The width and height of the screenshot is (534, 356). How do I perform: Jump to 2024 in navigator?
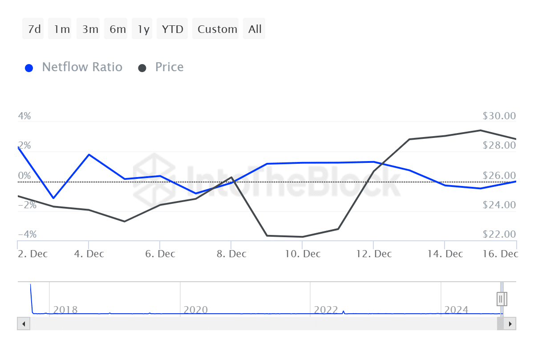click(457, 310)
